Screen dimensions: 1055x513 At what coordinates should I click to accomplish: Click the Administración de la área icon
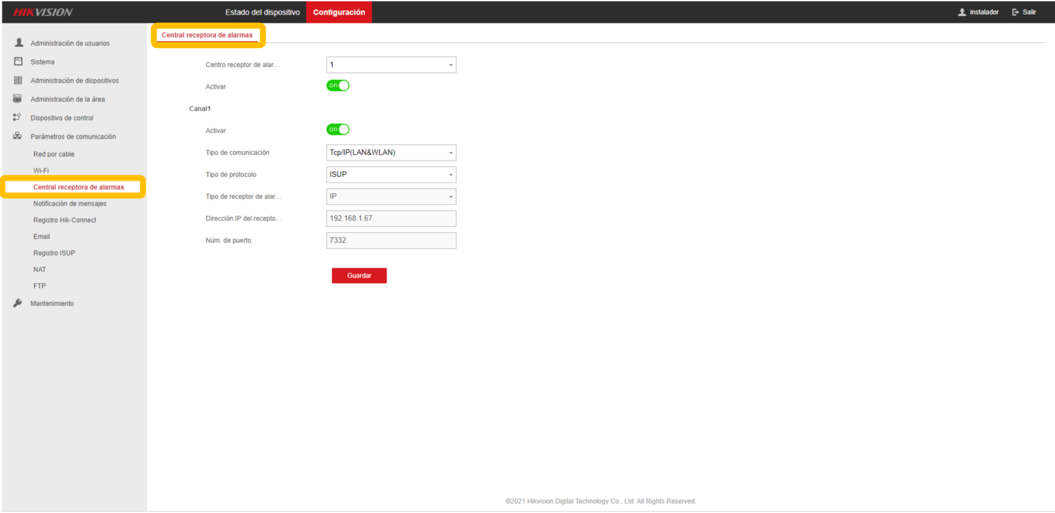[17, 99]
